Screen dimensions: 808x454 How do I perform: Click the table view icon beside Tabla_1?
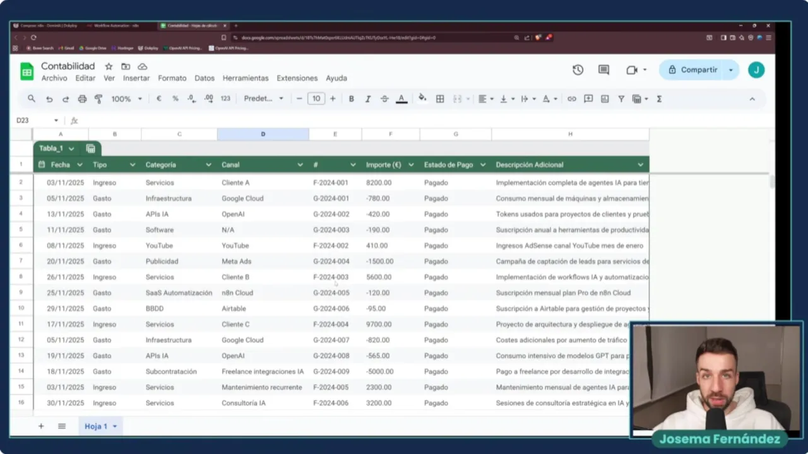(91, 149)
